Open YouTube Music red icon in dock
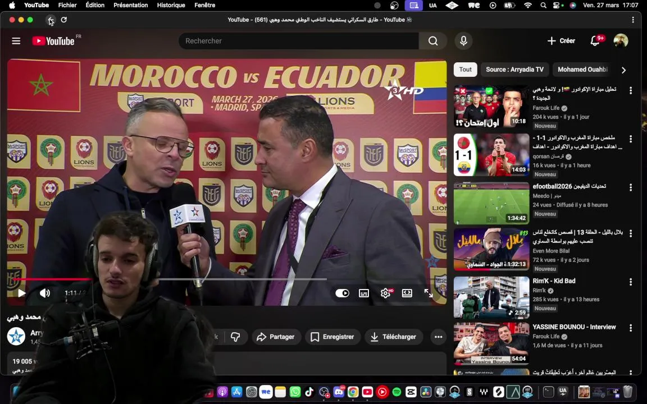The image size is (647, 404). [382, 392]
